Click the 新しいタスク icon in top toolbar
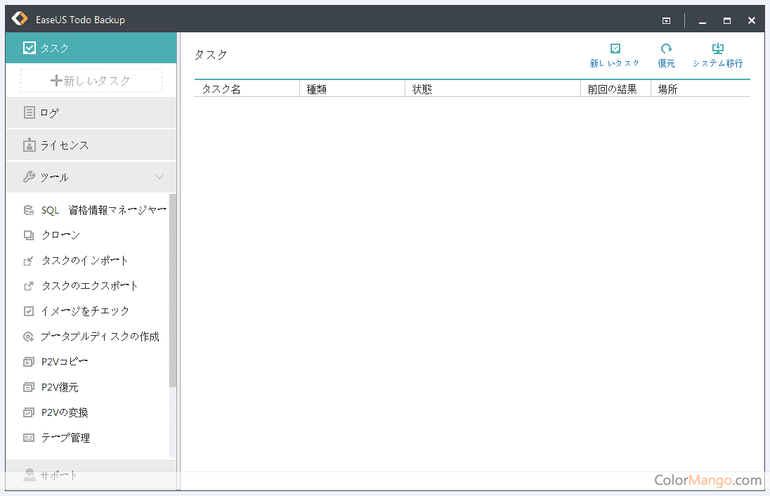This screenshot has width=770, height=496. coord(615,49)
